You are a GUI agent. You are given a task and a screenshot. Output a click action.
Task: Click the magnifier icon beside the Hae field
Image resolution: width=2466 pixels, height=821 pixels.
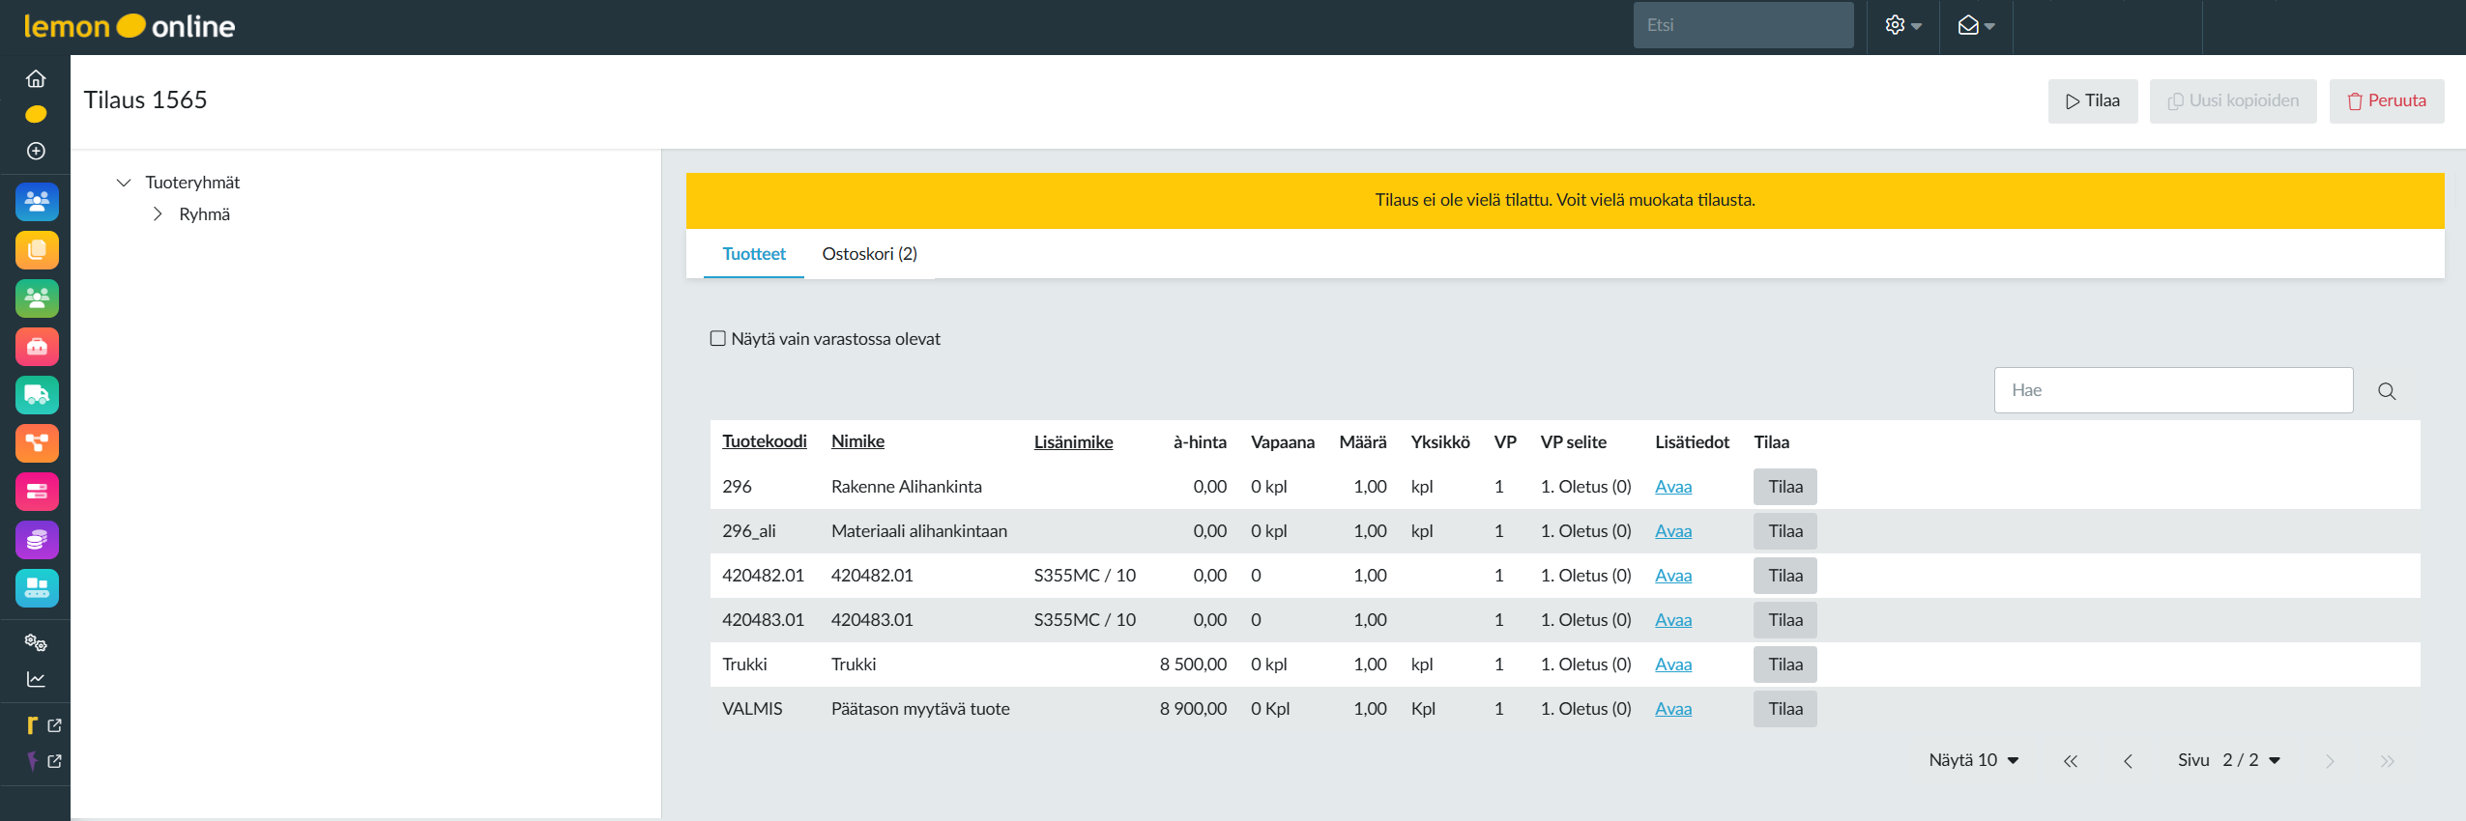point(2387,391)
